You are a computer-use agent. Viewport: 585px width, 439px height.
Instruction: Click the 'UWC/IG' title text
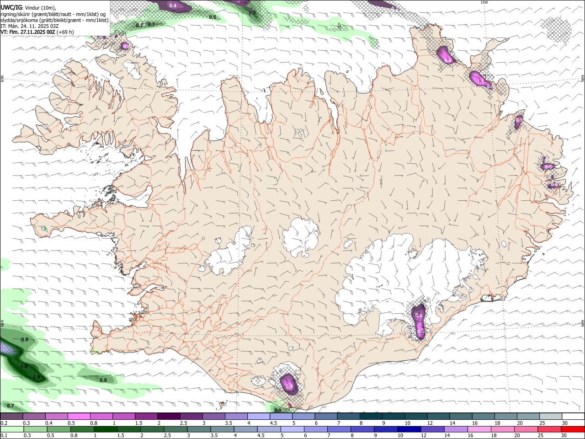pos(11,7)
